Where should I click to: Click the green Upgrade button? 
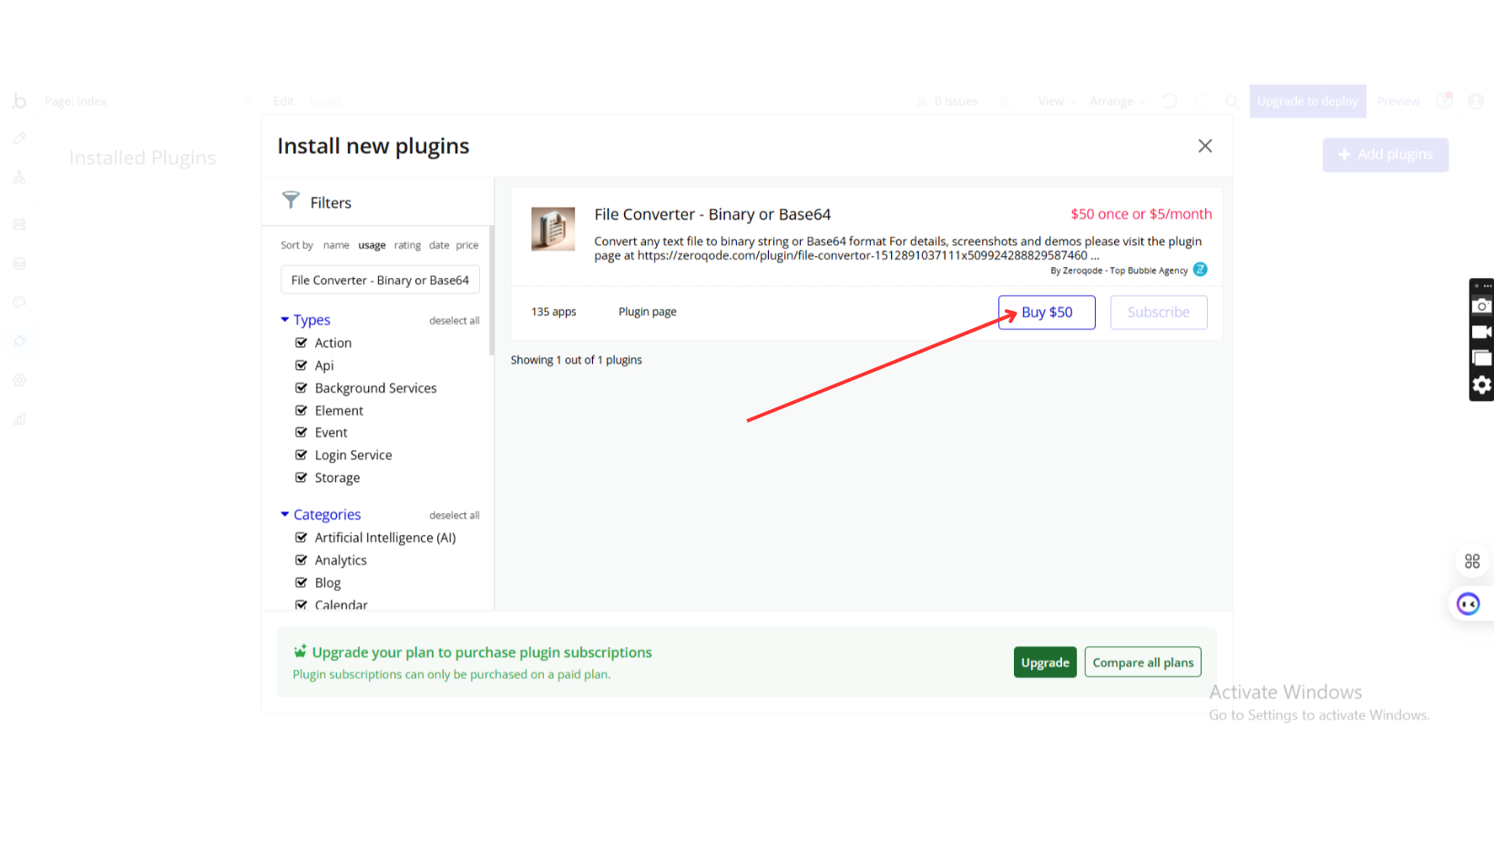click(1045, 662)
